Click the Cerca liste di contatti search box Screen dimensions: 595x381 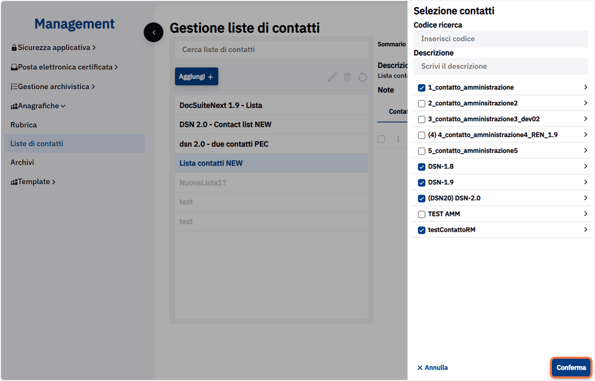point(271,50)
